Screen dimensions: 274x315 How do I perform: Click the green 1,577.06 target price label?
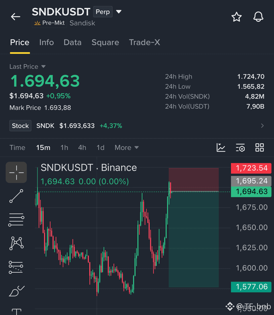coord(251,287)
